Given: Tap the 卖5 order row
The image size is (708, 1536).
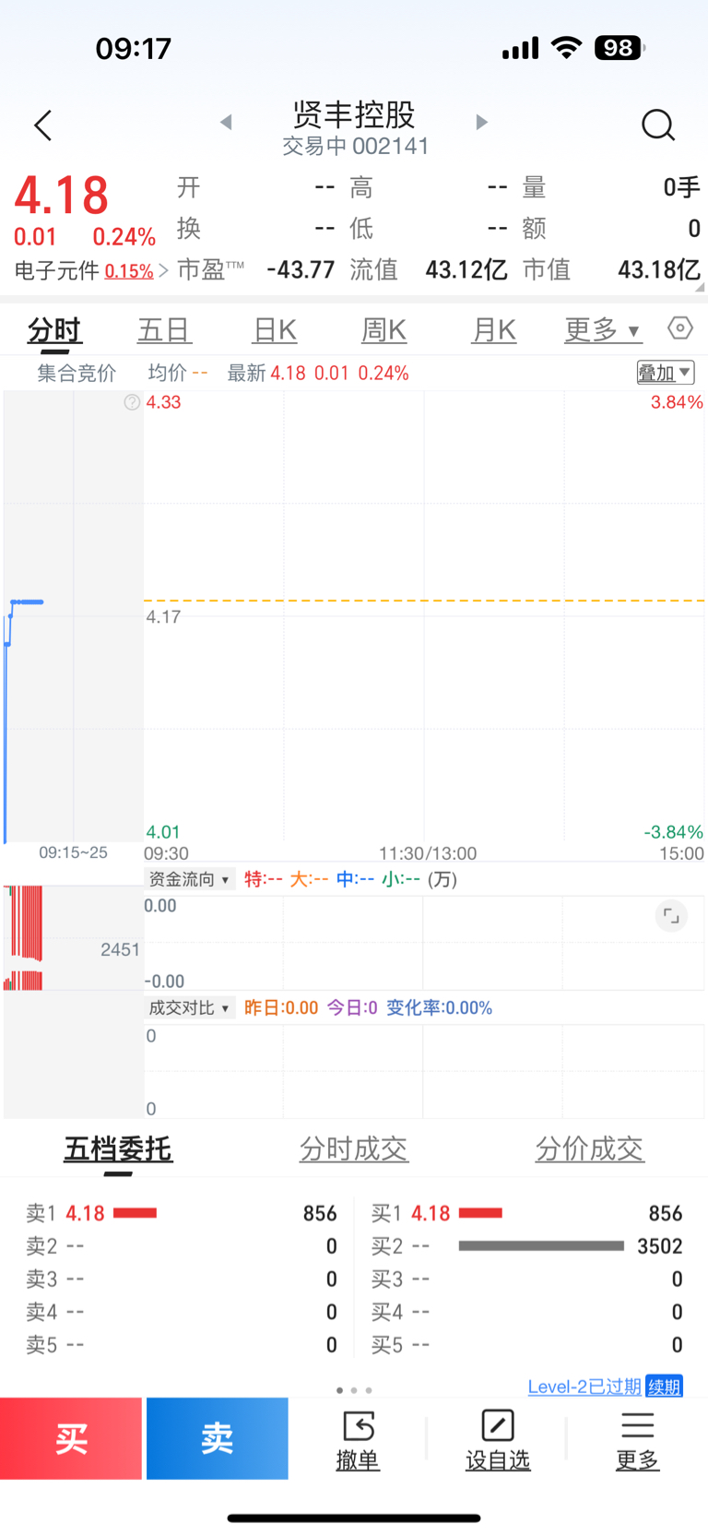Looking at the screenshot, I should [x=182, y=1345].
